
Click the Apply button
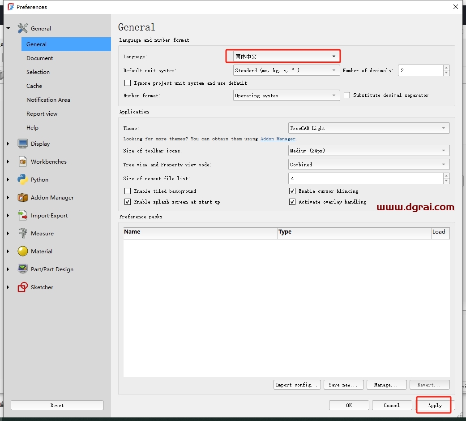(x=435, y=405)
